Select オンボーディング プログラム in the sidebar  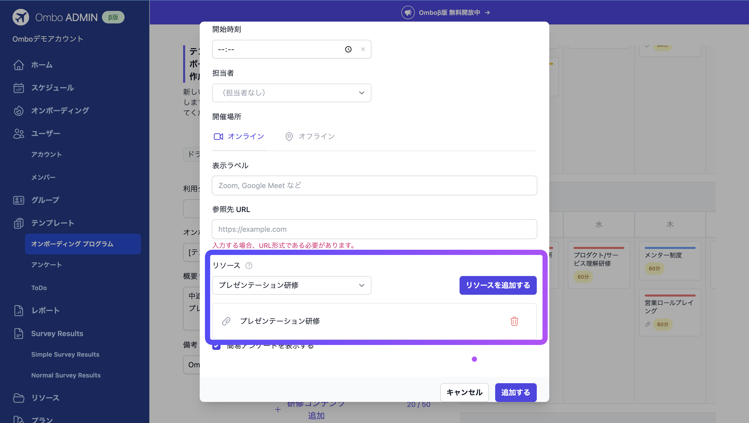pyautogui.click(x=83, y=244)
